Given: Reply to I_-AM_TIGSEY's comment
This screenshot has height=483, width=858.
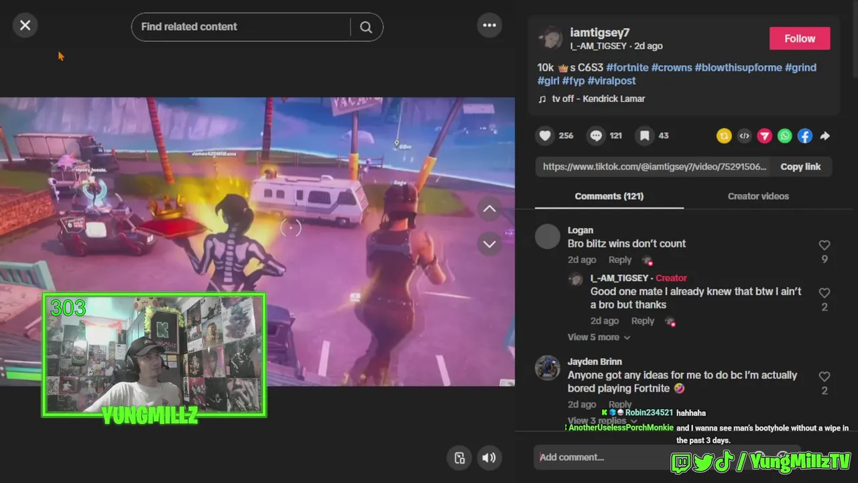Looking at the screenshot, I should [642, 321].
